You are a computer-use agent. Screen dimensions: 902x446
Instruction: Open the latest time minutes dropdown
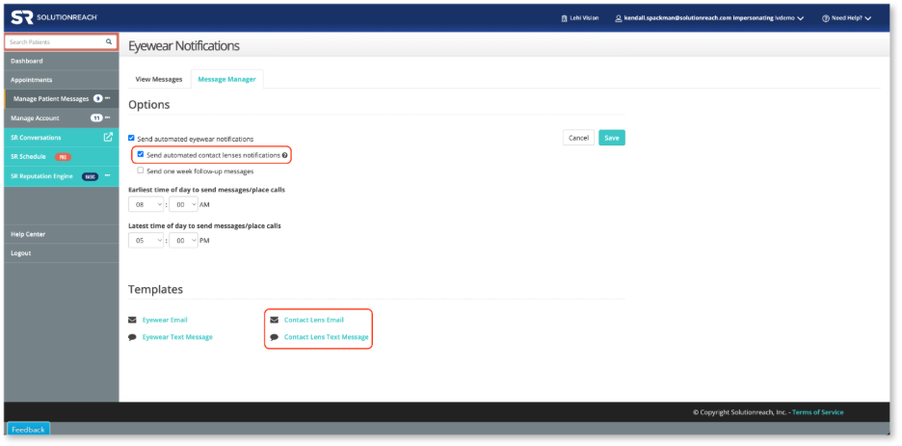pos(183,241)
